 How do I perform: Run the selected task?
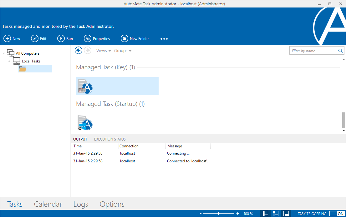coord(61,39)
